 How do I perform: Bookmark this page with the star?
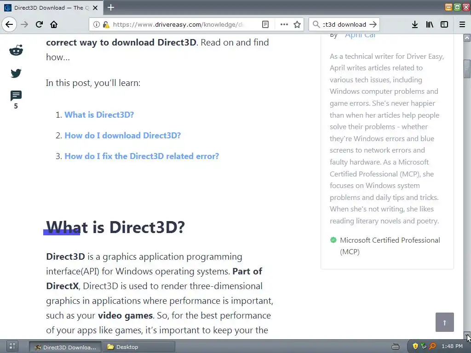point(297,24)
